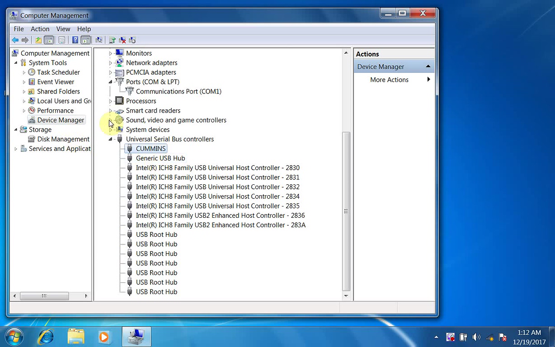Image resolution: width=555 pixels, height=347 pixels.
Task: Click the console tree scroll right arrow
Action: click(86, 296)
